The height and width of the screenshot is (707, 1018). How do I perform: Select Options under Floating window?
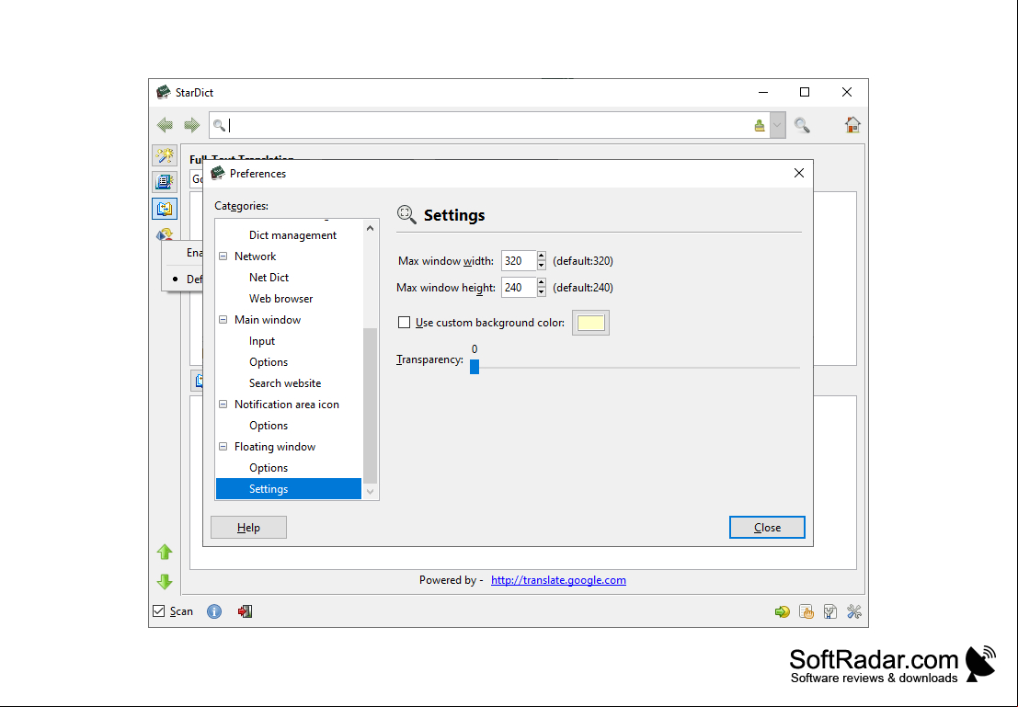tap(269, 467)
